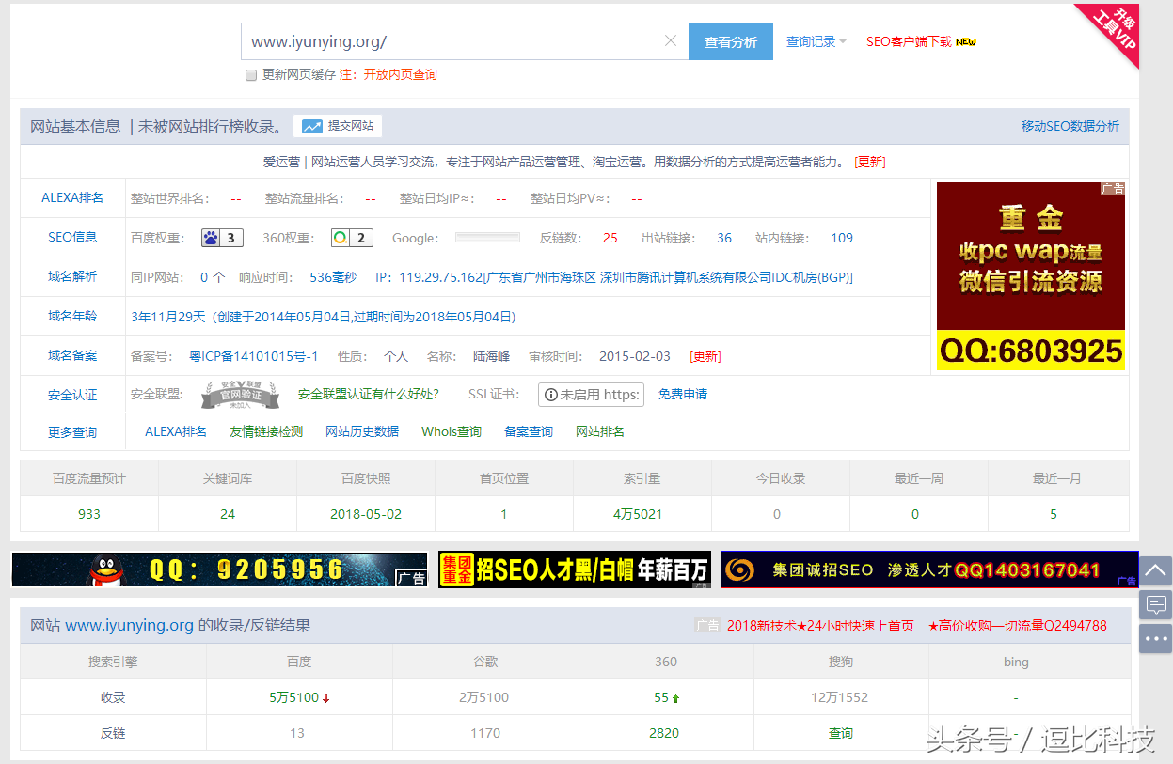Click the security alliance verification badge

coord(240,395)
